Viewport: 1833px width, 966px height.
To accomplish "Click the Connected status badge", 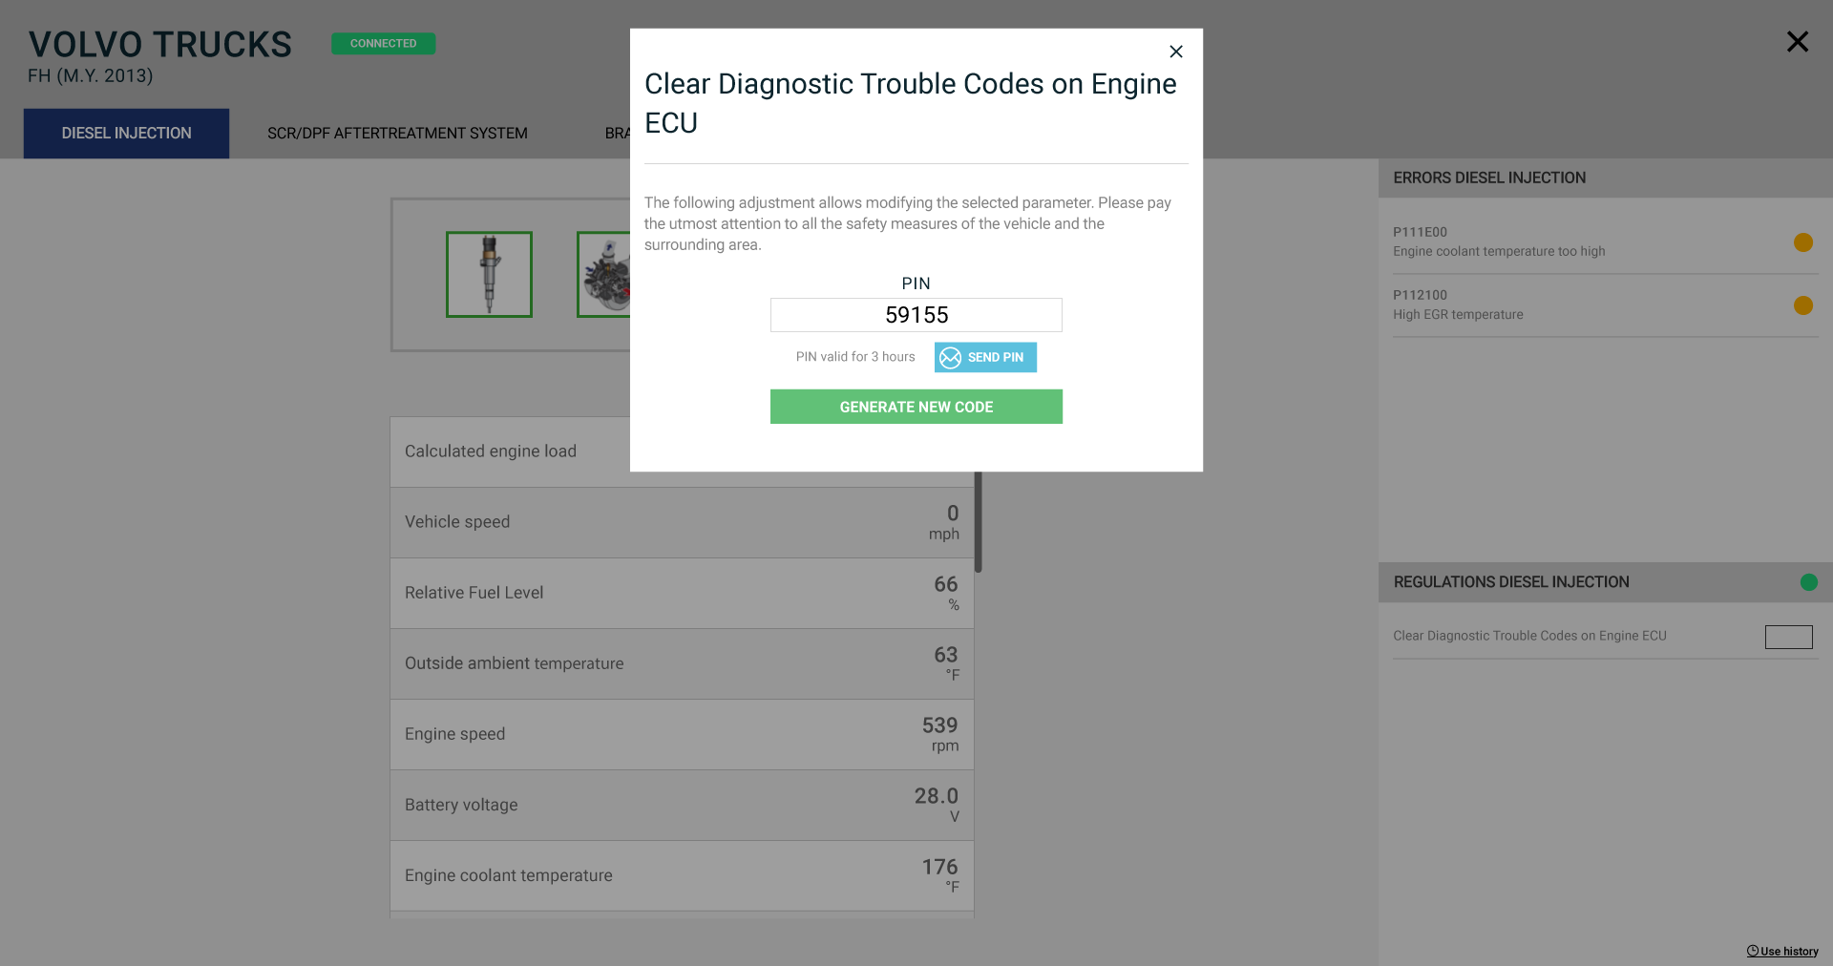I will pyautogui.click(x=383, y=43).
